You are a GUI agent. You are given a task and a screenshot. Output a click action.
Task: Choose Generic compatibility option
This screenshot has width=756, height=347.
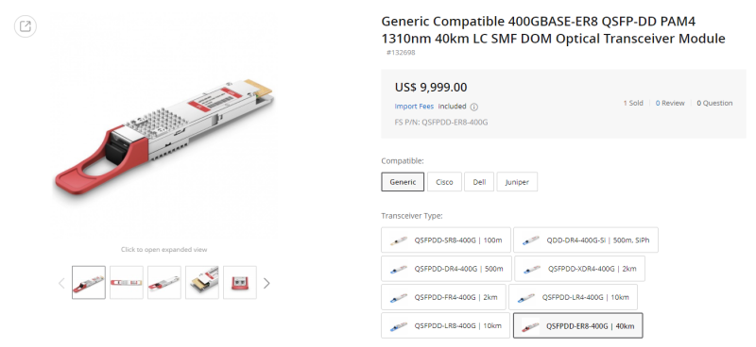point(403,182)
